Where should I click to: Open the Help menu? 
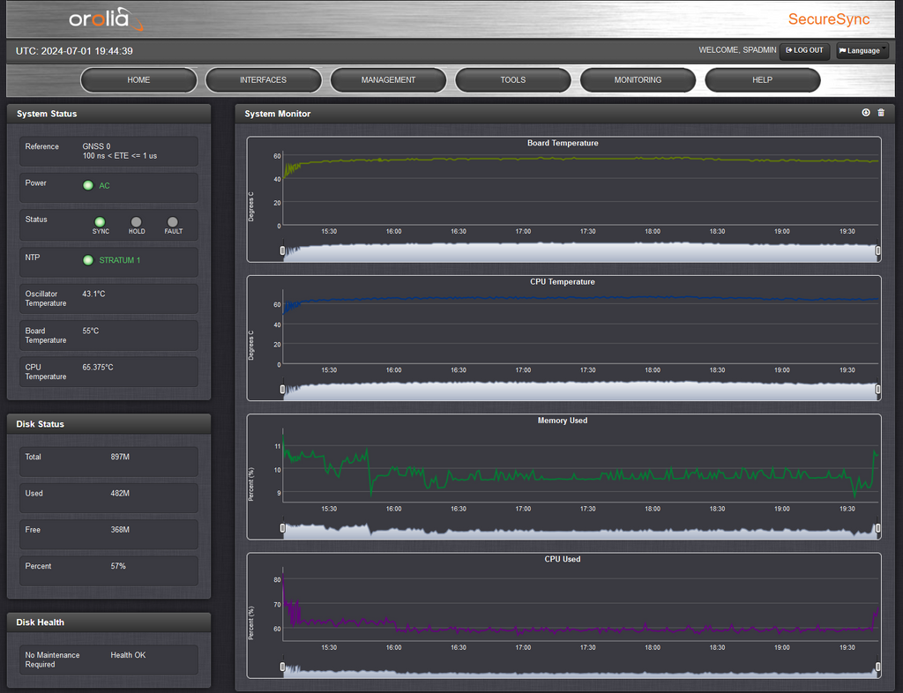pyautogui.click(x=763, y=80)
